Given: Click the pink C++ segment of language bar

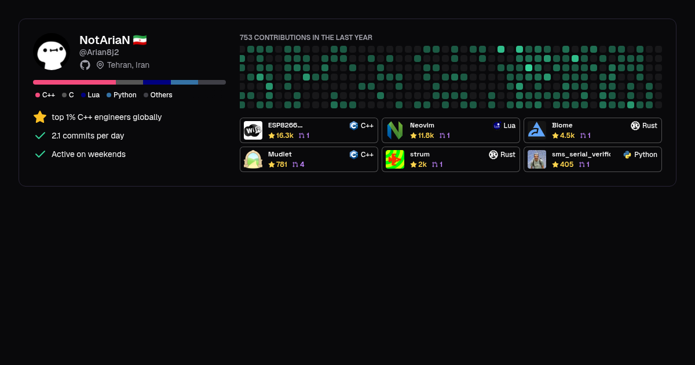Looking at the screenshot, I should pyautogui.click(x=74, y=82).
